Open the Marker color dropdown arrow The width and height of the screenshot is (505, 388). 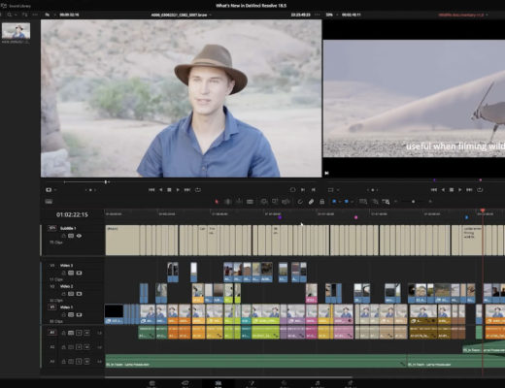coord(352,202)
